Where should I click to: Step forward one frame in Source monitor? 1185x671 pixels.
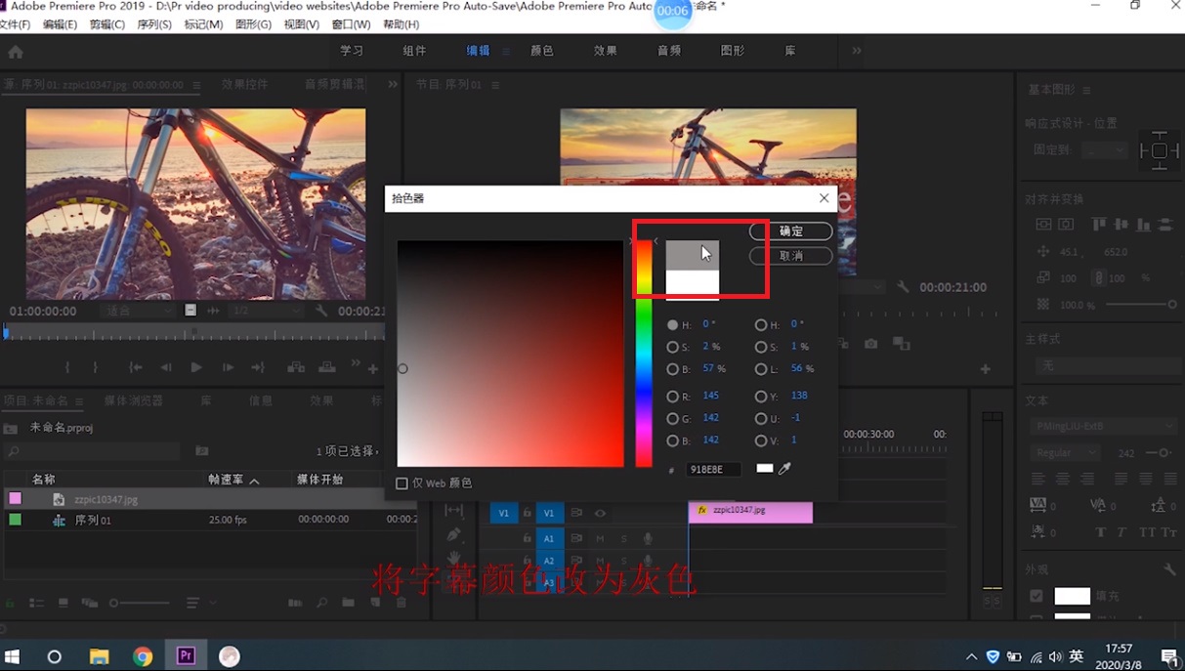click(228, 367)
